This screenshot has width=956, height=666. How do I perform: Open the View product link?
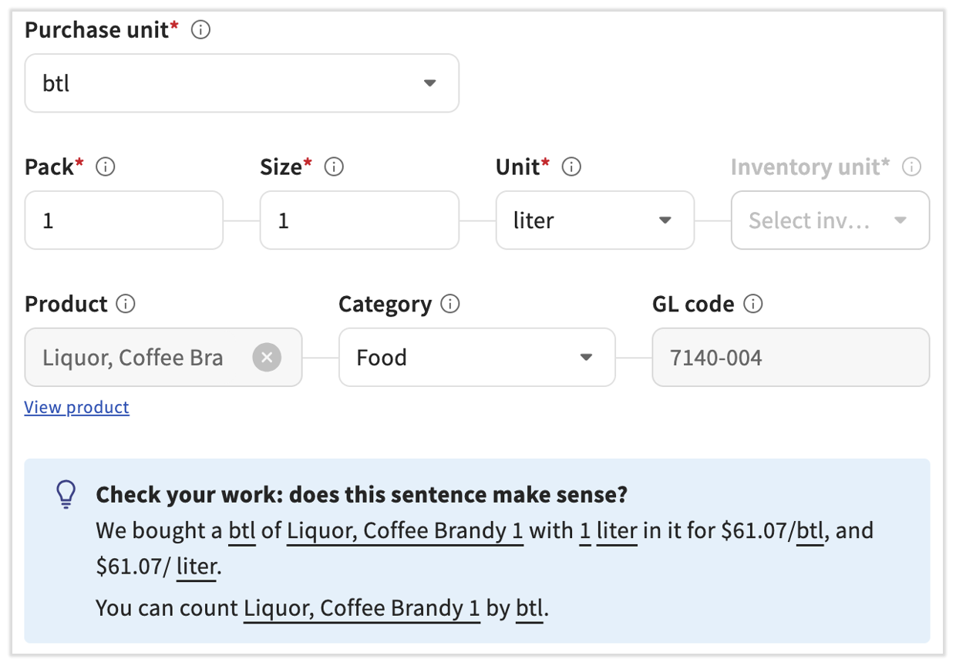coord(76,407)
